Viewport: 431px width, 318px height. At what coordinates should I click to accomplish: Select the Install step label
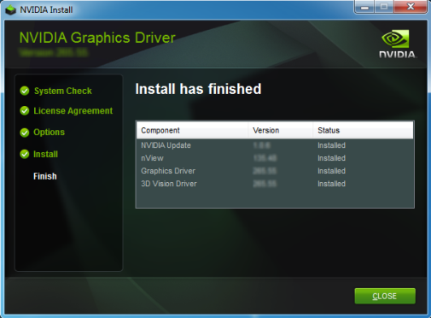[x=45, y=154]
